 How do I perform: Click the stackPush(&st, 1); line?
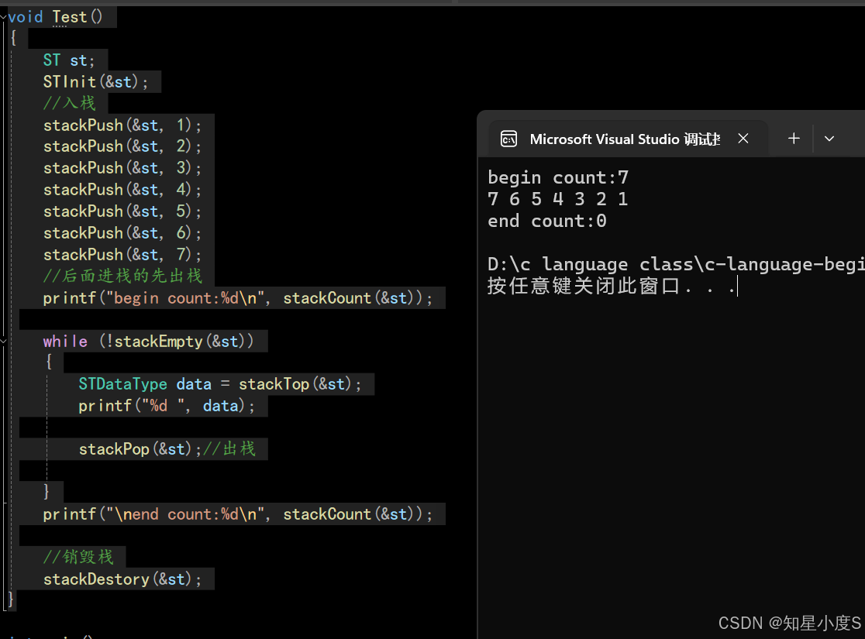click(122, 125)
